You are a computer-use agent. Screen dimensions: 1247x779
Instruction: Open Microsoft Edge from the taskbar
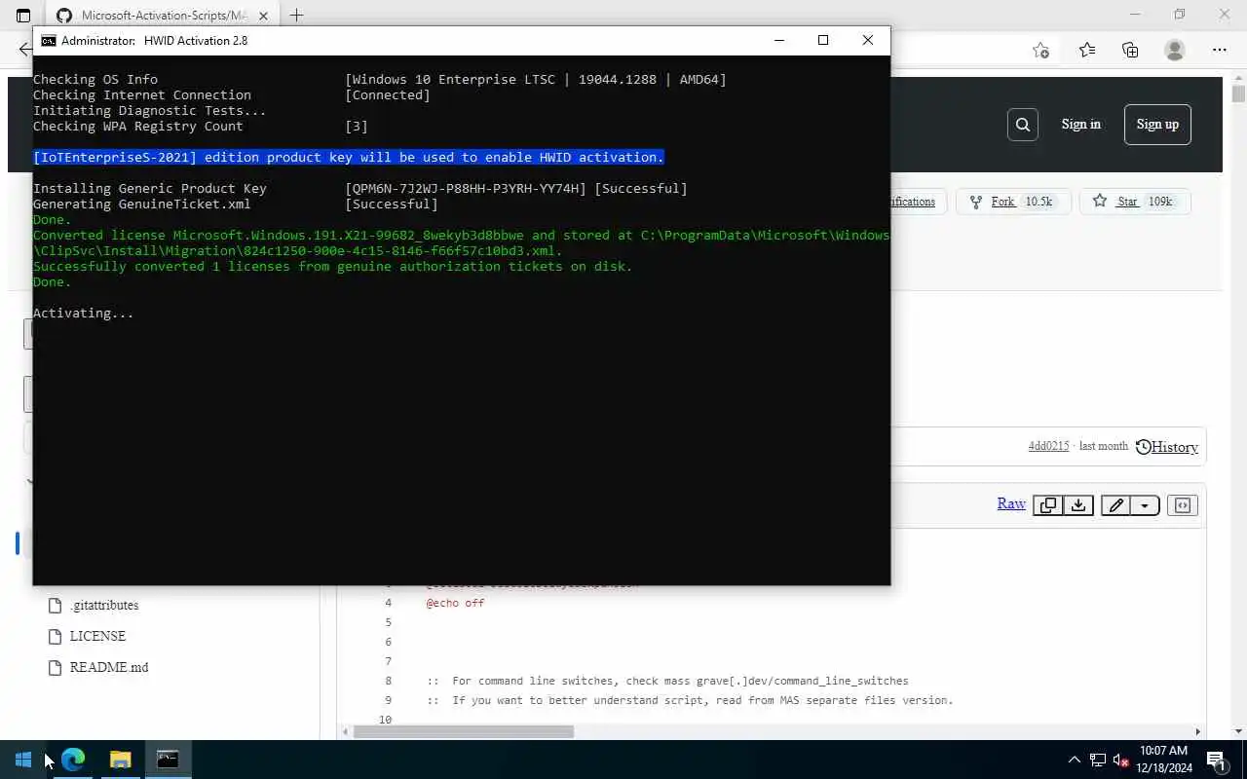point(73,760)
